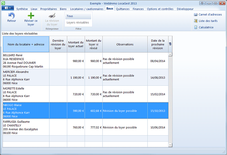Open Carnet d'adresses address book

click(x=208, y=15)
